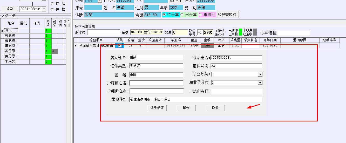Image resolution: width=346 pixels, height=143 pixels.
Task: Select patient 测试 in the 人员一览 list
Action: point(11,31)
